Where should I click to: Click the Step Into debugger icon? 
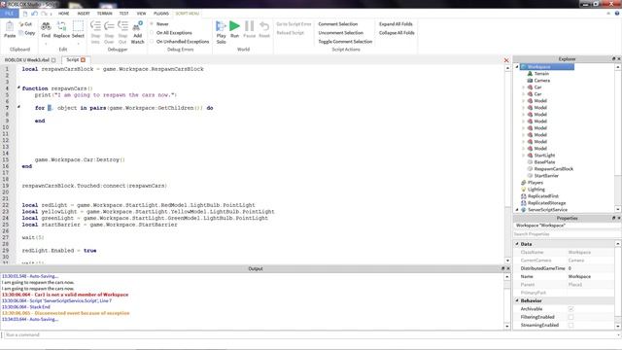click(95, 26)
